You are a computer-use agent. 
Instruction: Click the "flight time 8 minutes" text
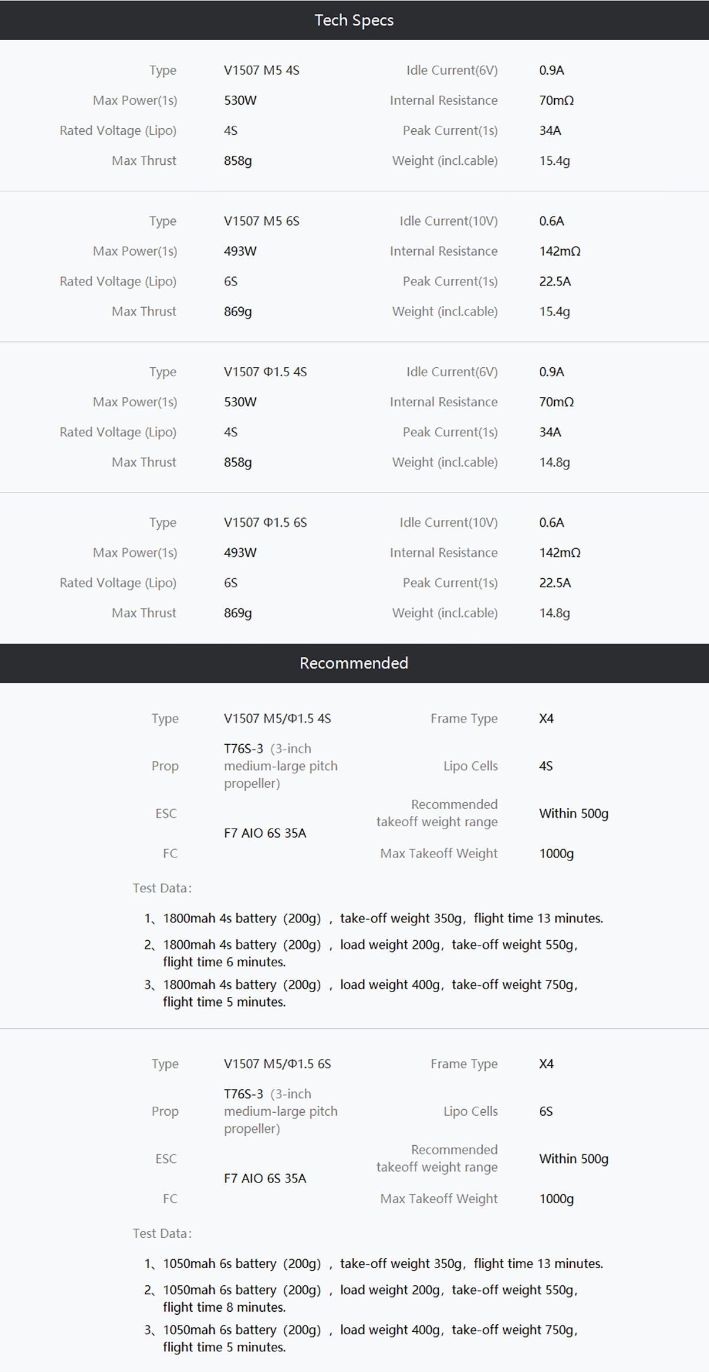pyautogui.click(x=224, y=1307)
